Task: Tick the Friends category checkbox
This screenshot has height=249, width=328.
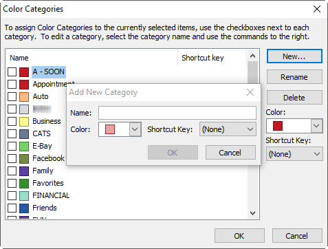Action: (x=12, y=208)
